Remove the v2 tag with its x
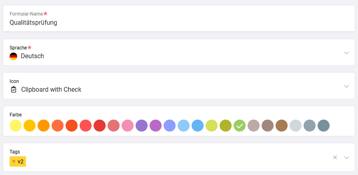 (14, 161)
